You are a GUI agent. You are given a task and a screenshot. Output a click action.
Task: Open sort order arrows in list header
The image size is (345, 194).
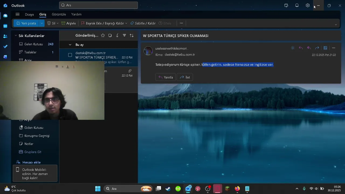[132, 35]
